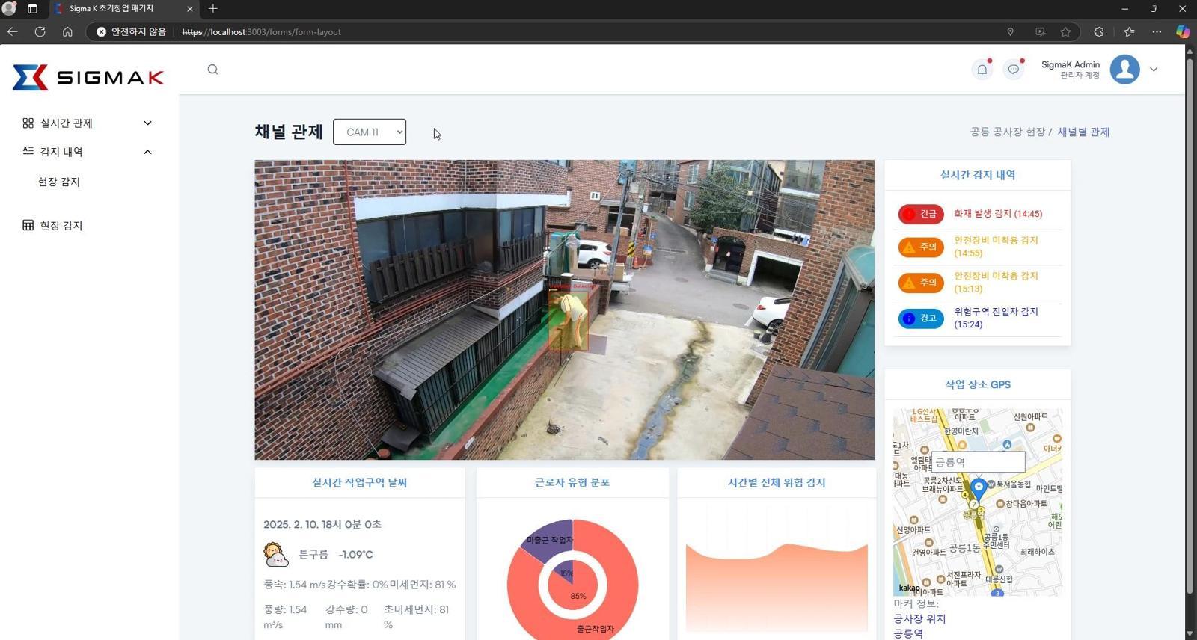Click the SigmaK Admin profile avatar
Image resolution: width=1197 pixels, height=640 pixels.
coord(1124,70)
